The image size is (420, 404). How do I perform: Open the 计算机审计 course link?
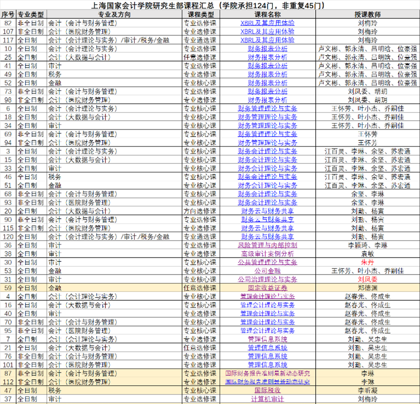coord(267,399)
